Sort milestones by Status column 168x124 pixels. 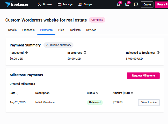tap(97, 93)
